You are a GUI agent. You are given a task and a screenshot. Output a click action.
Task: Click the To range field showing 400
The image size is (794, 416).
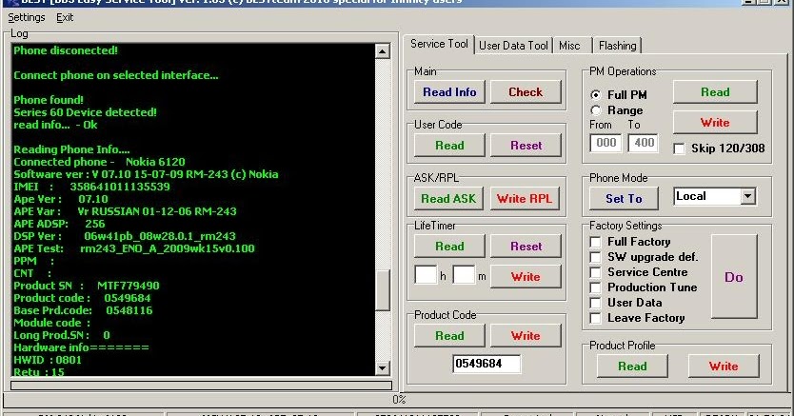click(x=643, y=143)
